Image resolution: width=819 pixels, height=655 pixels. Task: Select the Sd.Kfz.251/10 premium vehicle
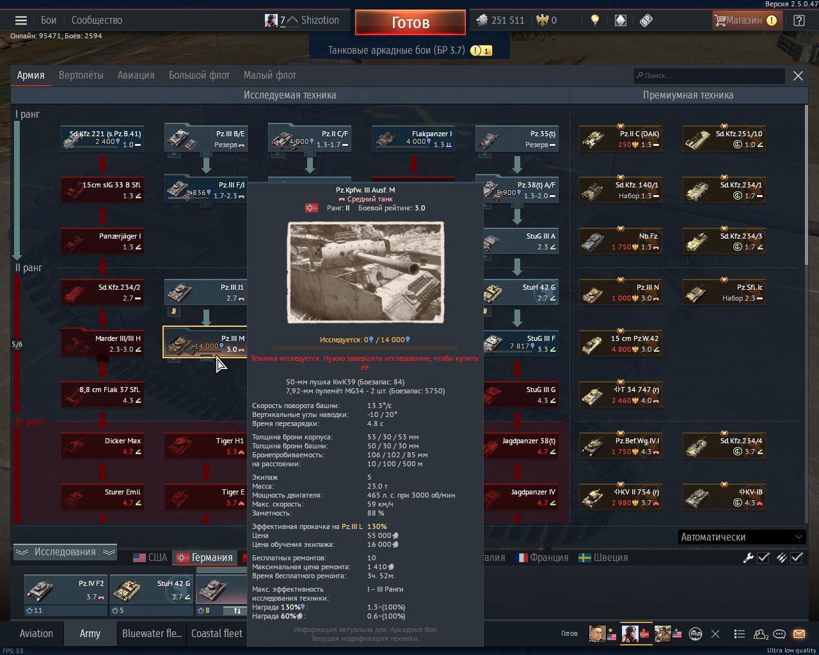point(723,139)
